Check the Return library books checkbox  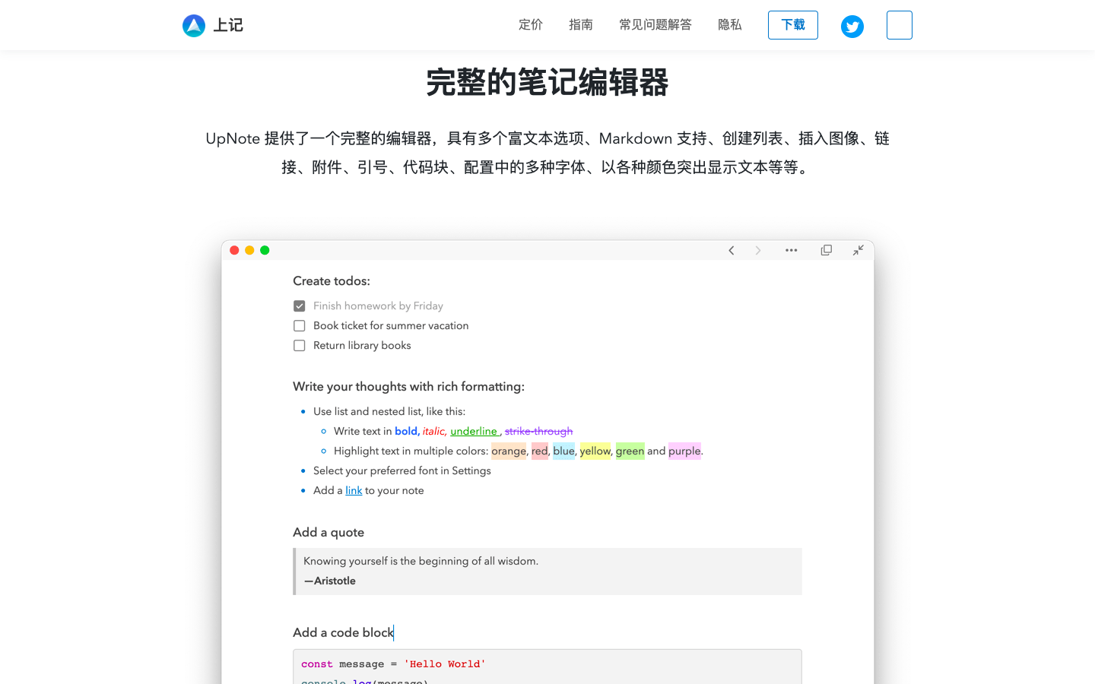(300, 345)
